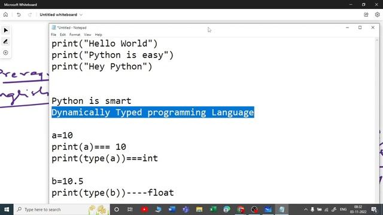
Task: Open the Windows Start menu
Action: (7, 210)
